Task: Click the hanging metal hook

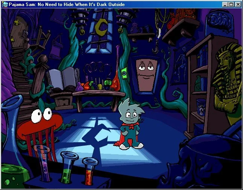Action: coord(154,49)
